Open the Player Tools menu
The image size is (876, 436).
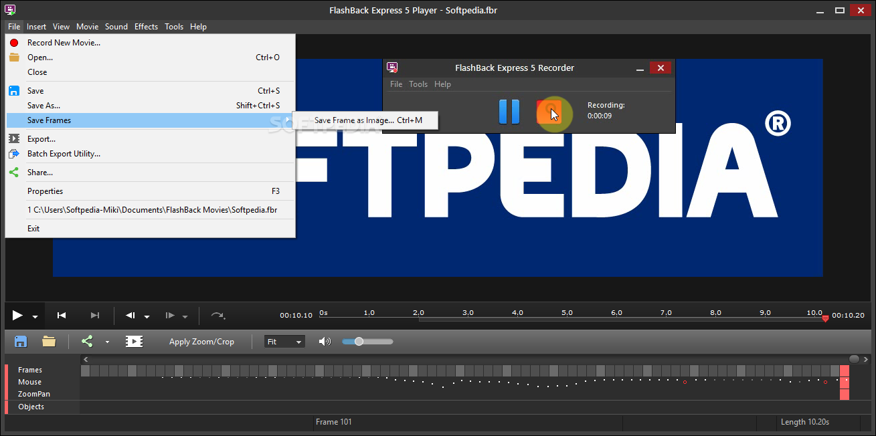click(174, 27)
